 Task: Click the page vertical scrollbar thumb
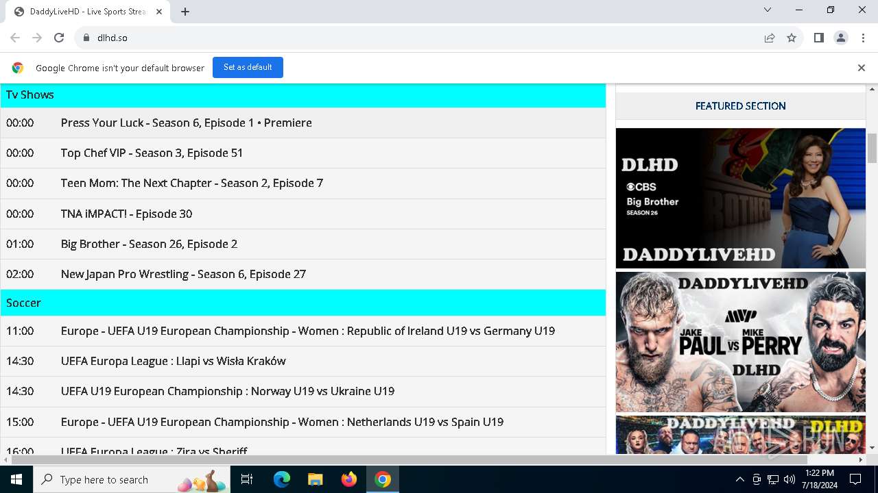click(873, 149)
